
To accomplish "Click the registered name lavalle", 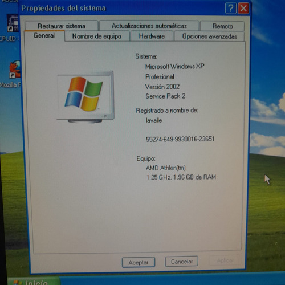I will click(154, 120).
